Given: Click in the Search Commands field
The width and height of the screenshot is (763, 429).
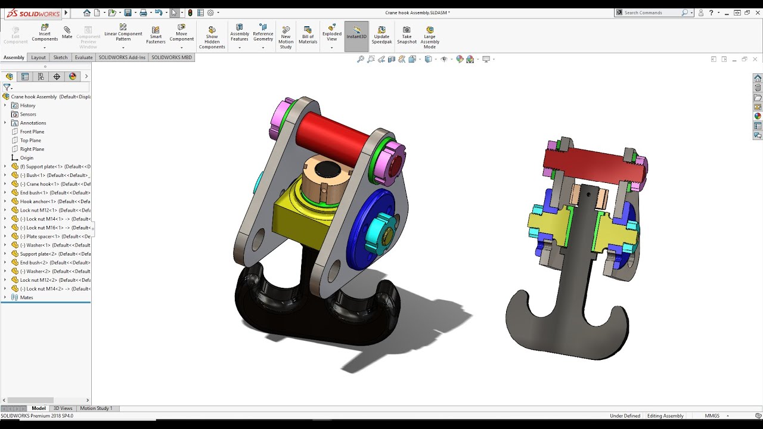Looking at the screenshot, I should (x=652, y=13).
